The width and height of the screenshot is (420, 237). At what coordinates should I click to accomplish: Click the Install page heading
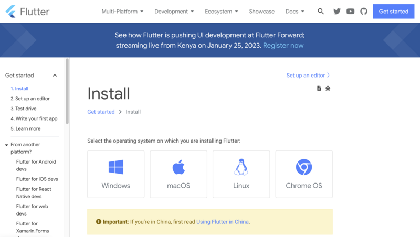tap(109, 94)
